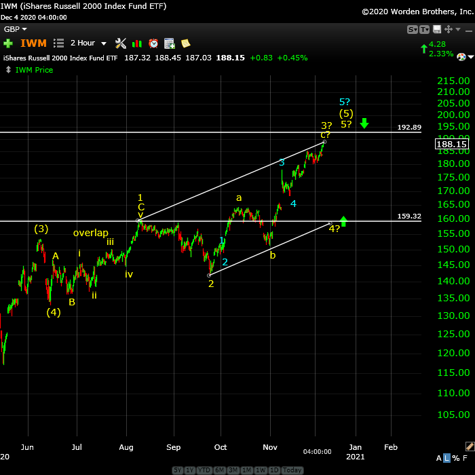Set chart range to 3M
Viewport: 475px width, 475px height.
tap(233, 470)
